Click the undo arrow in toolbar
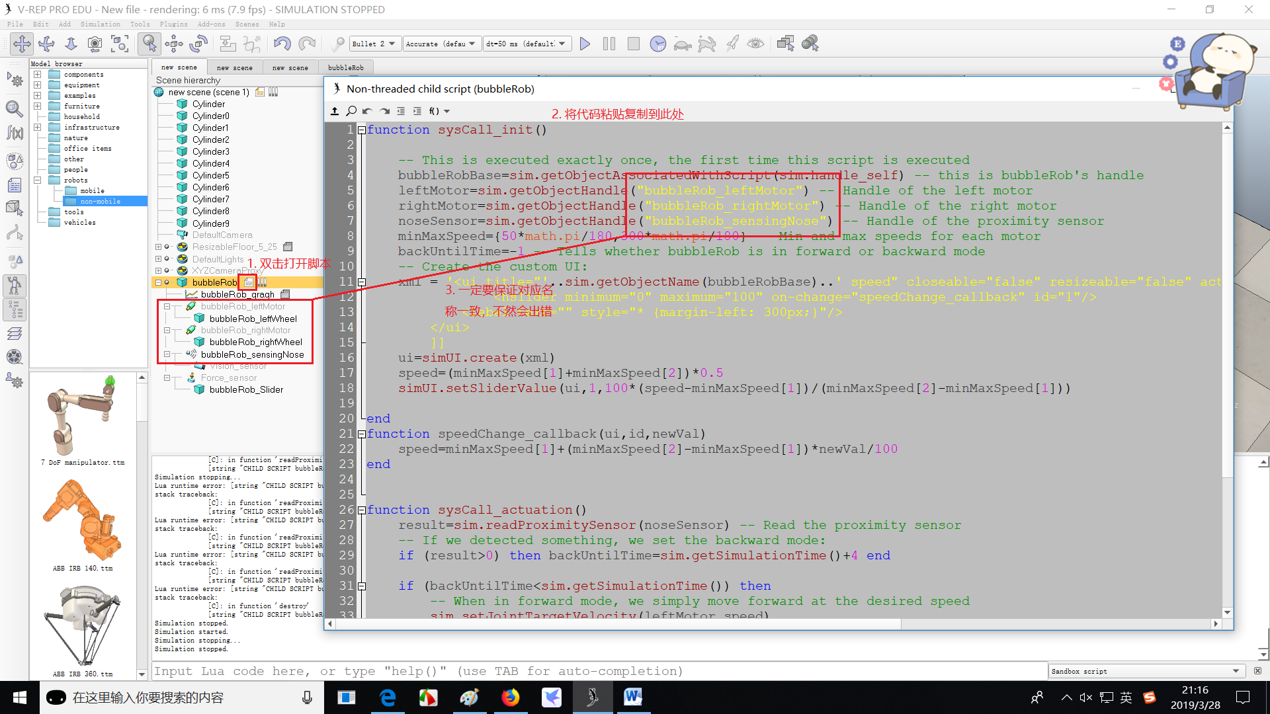This screenshot has width=1270, height=714. (282, 44)
